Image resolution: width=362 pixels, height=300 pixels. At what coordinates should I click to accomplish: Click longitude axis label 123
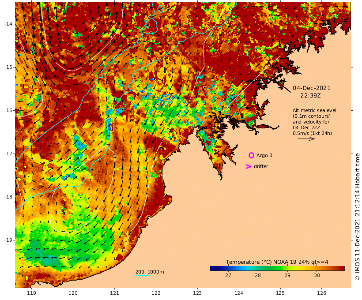(197, 293)
